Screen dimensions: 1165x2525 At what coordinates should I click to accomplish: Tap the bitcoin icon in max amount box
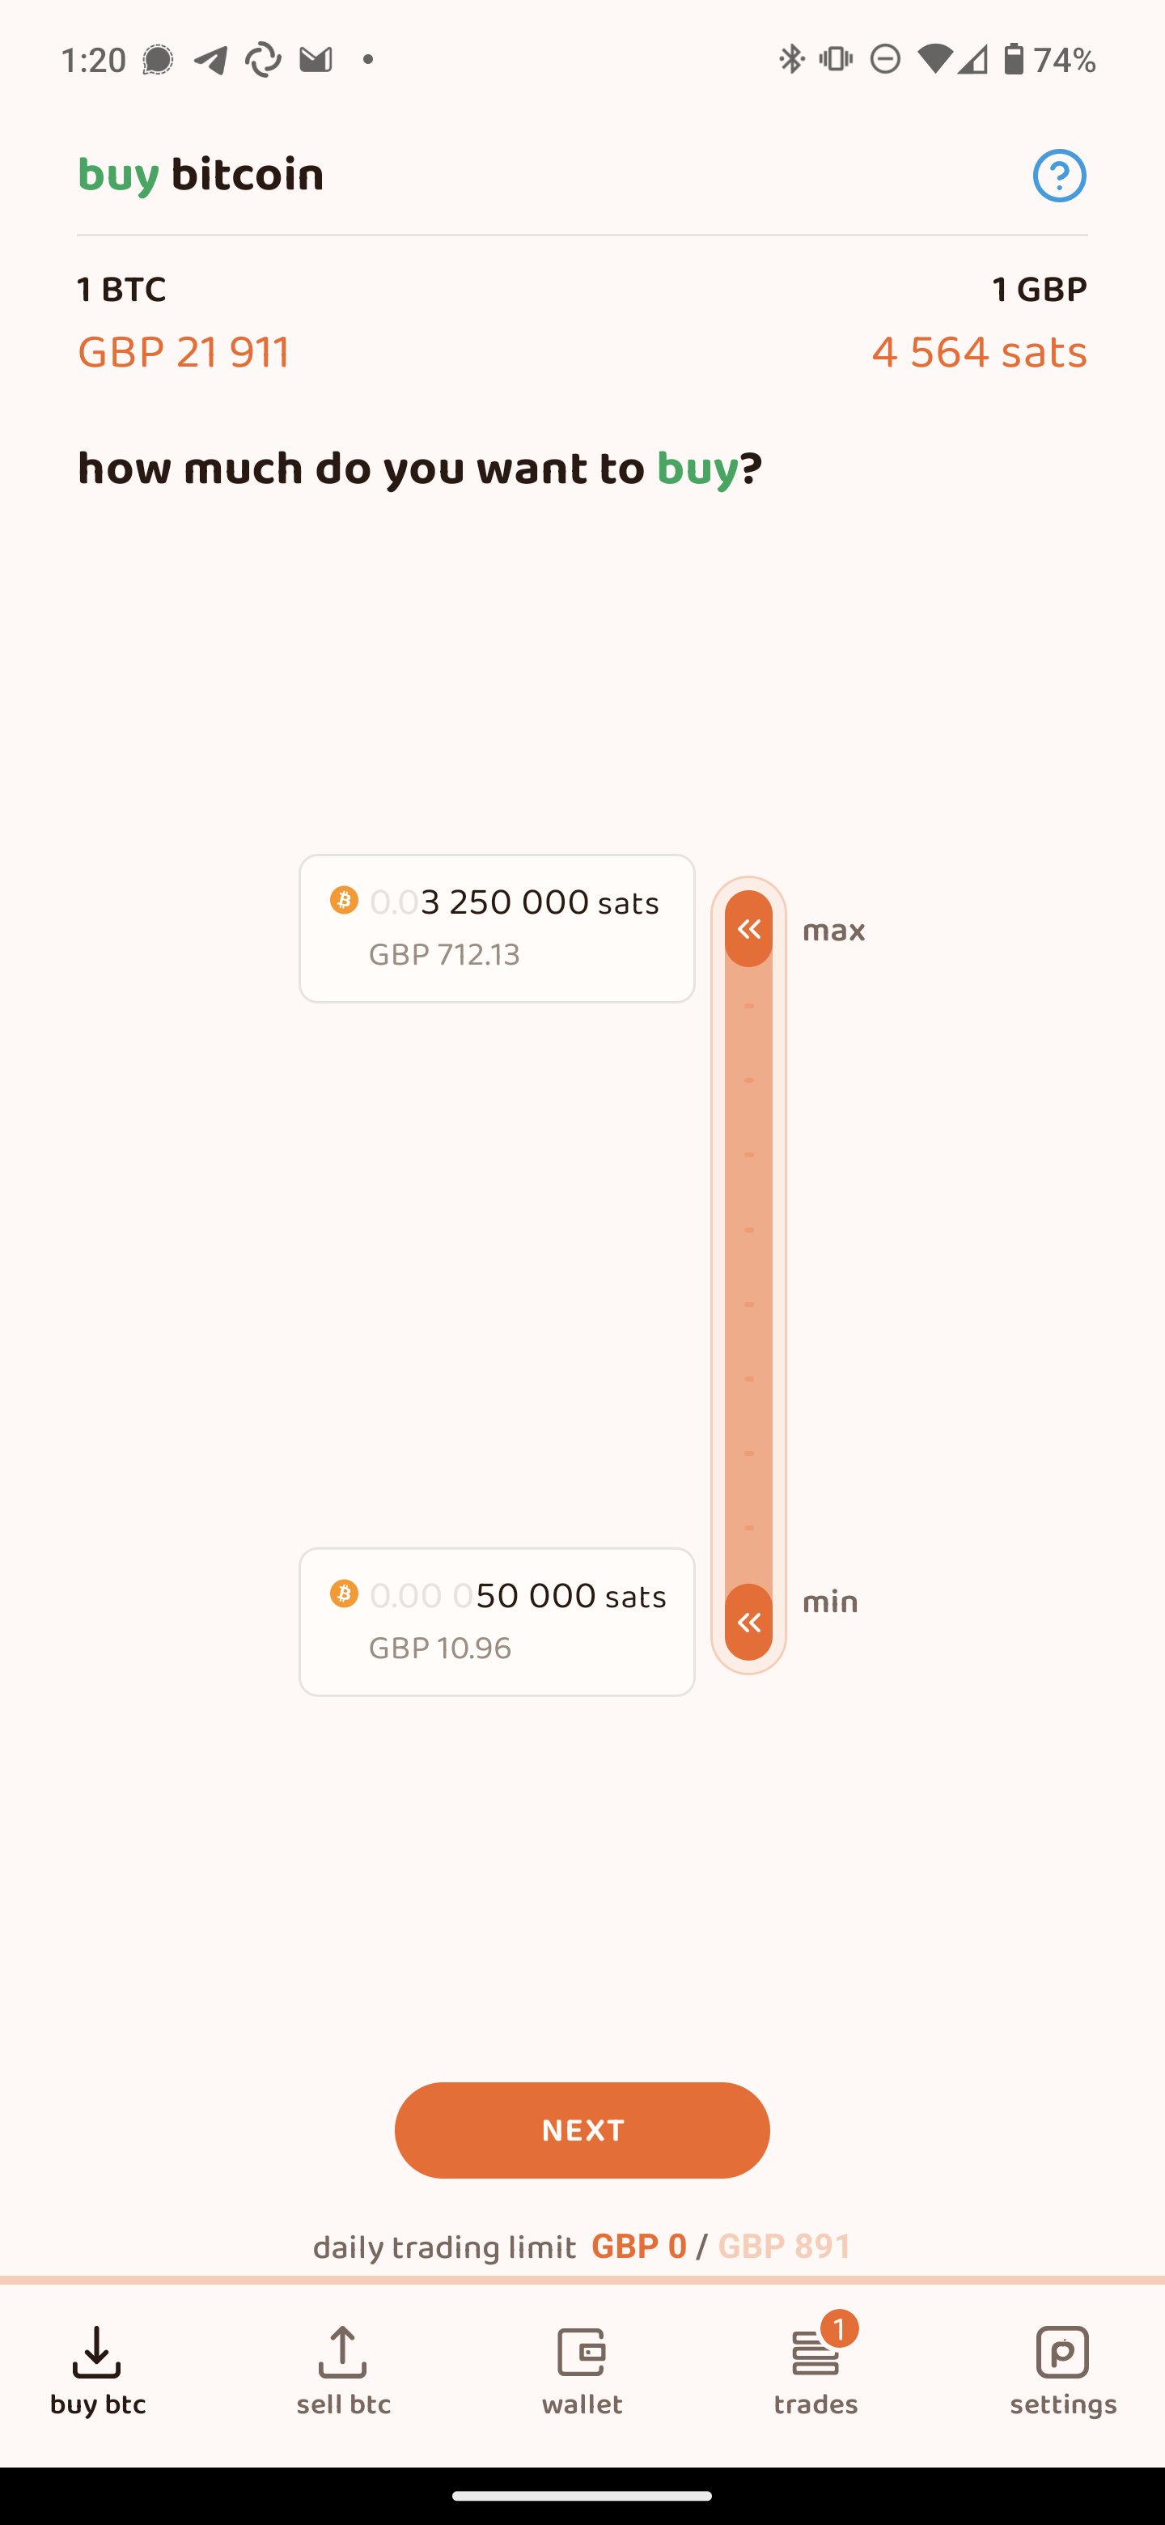344,900
